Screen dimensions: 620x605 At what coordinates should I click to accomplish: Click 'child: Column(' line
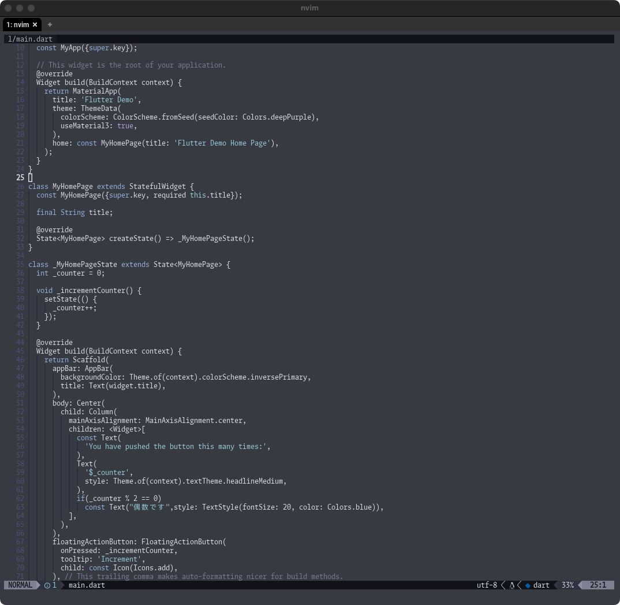(88, 412)
